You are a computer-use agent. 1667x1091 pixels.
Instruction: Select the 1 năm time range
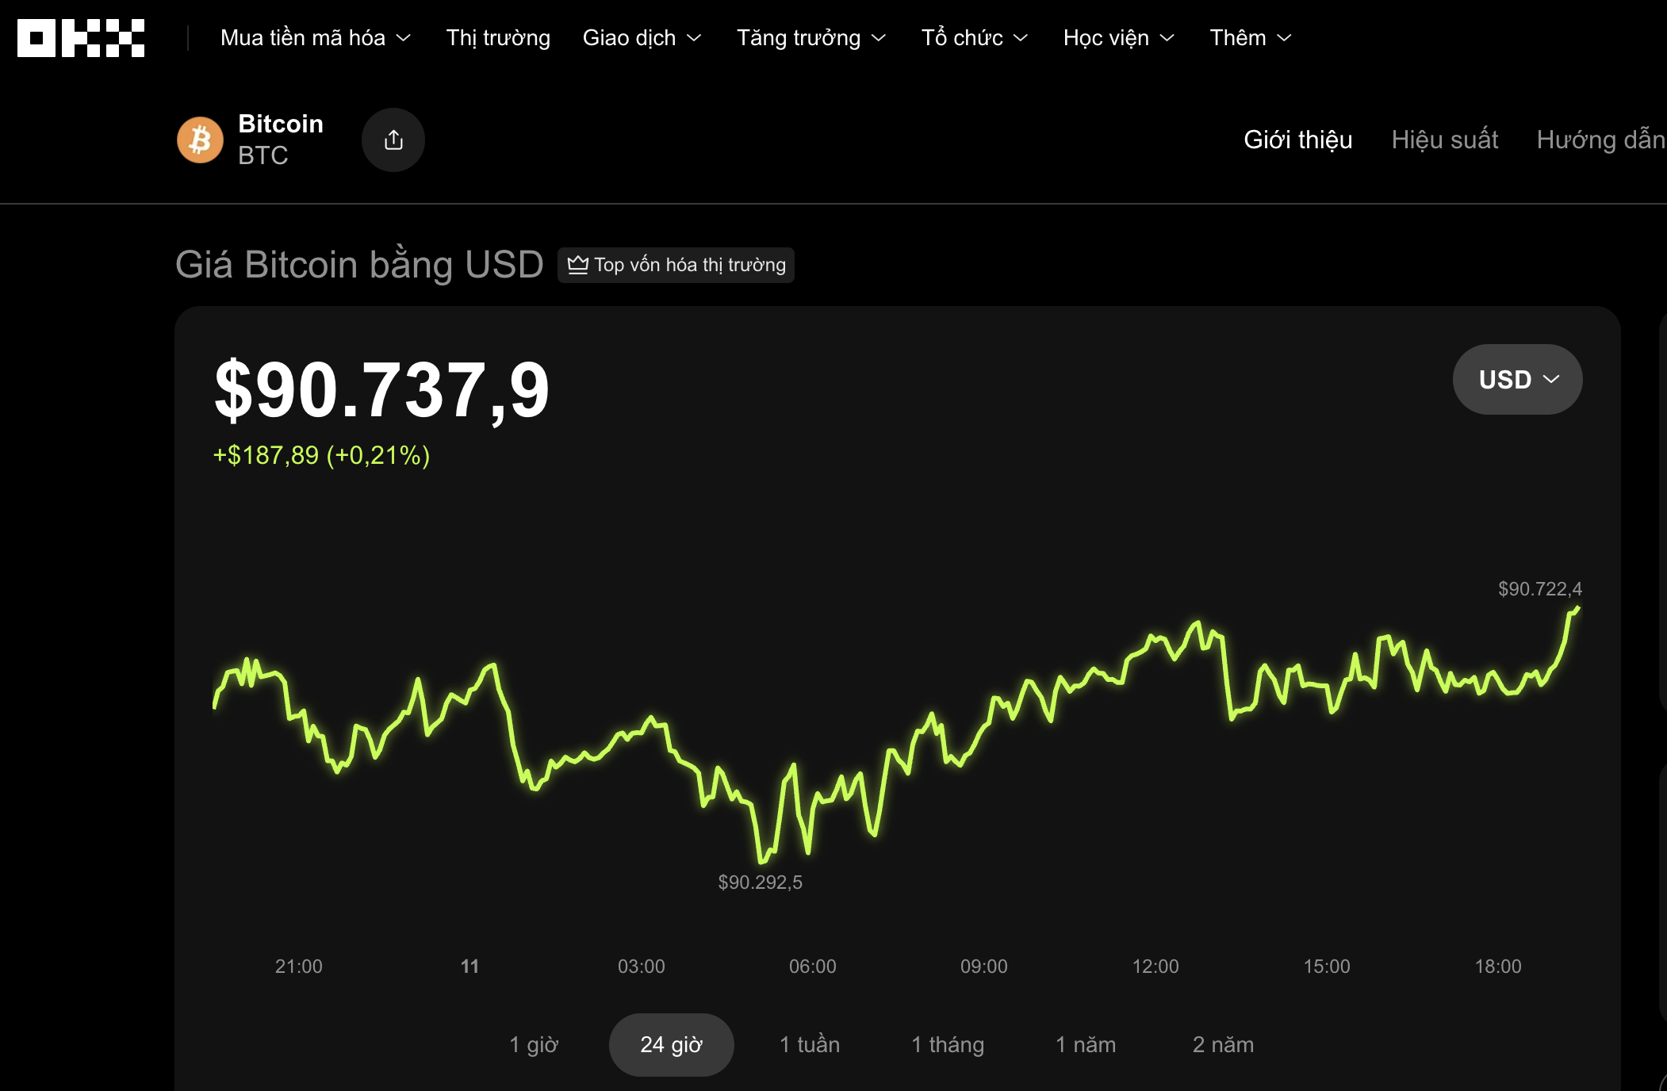tap(1086, 1044)
